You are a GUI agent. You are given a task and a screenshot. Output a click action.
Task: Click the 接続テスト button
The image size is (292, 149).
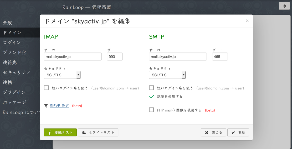[x=60, y=132]
